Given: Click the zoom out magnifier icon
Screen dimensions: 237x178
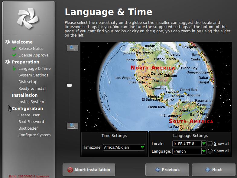Looking at the screenshot, I should [x=72, y=126].
